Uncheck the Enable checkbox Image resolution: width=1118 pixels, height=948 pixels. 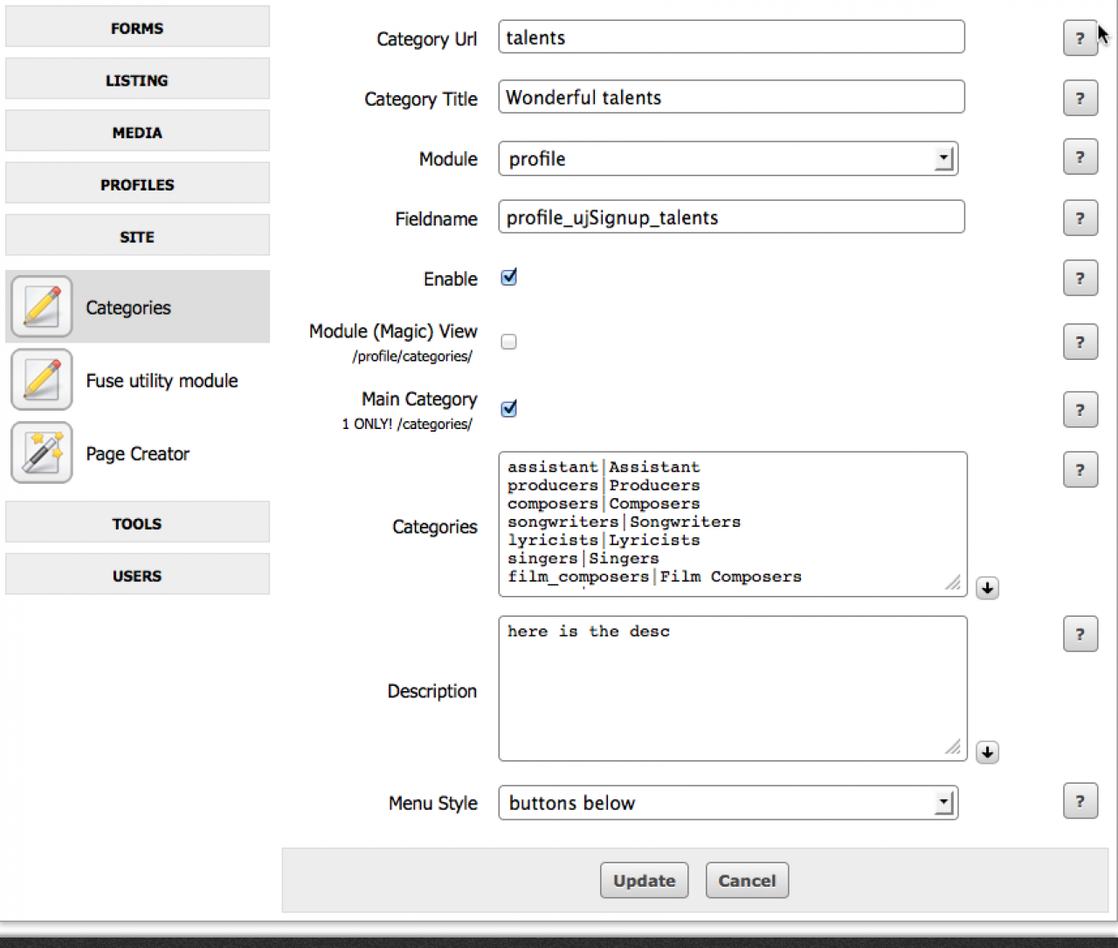(508, 278)
